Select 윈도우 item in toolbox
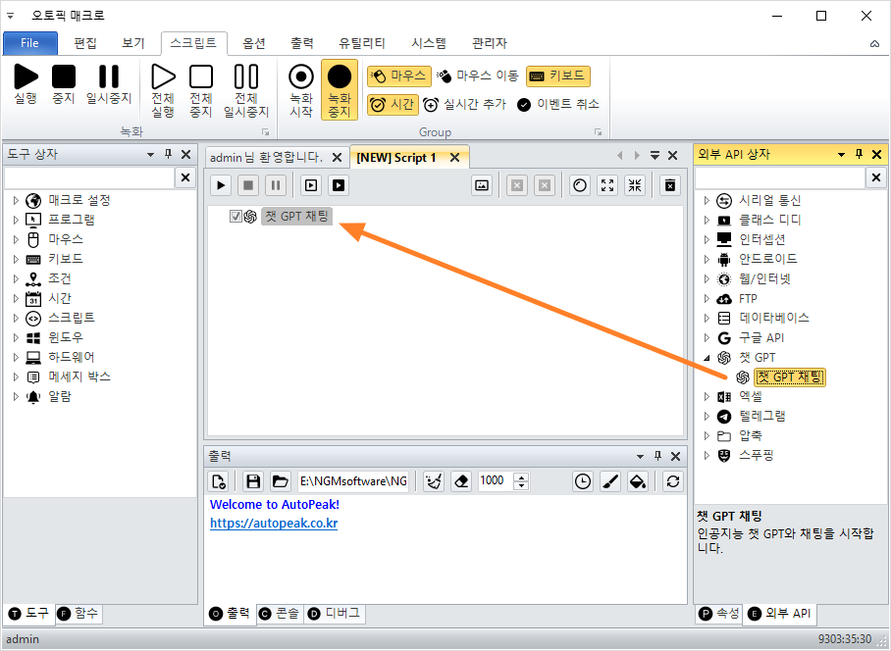This screenshot has width=891, height=651. point(66,337)
